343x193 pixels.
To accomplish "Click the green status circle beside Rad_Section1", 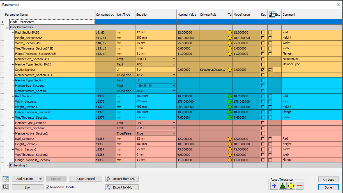I will 229,96.
